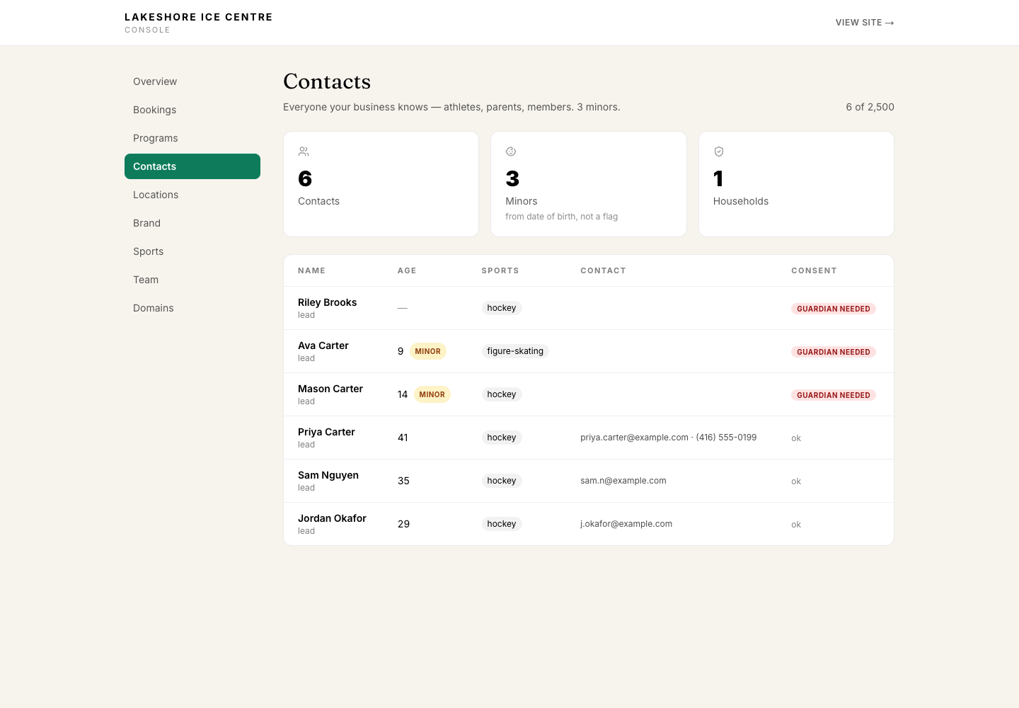Image resolution: width=1019 pixels, height=708 pixels.
Task: Click the smiley face icon on the Minors card
Action: [511, 152]
